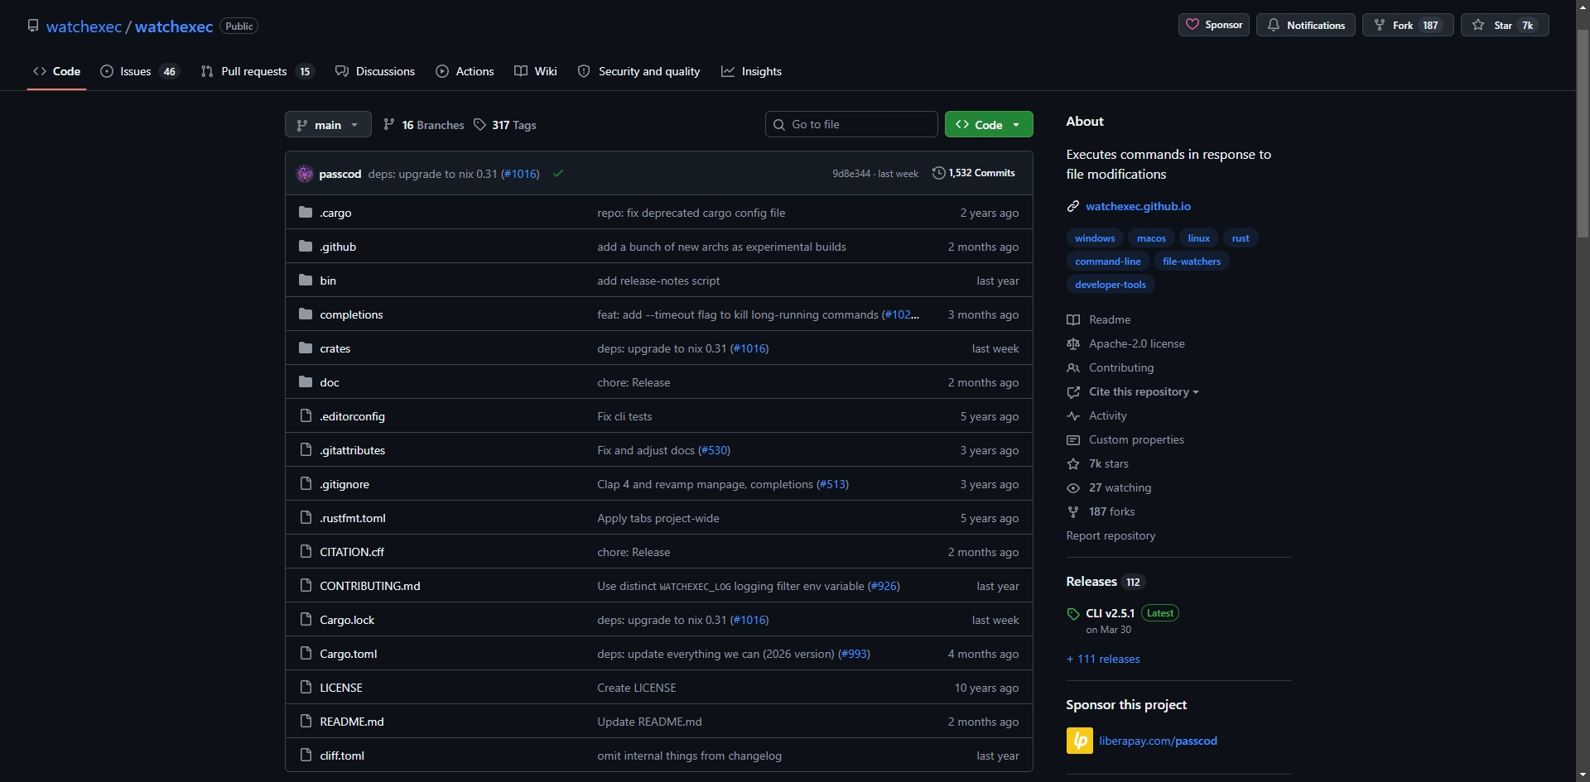Switch to the Discussions tab

(x=375, y=71)
